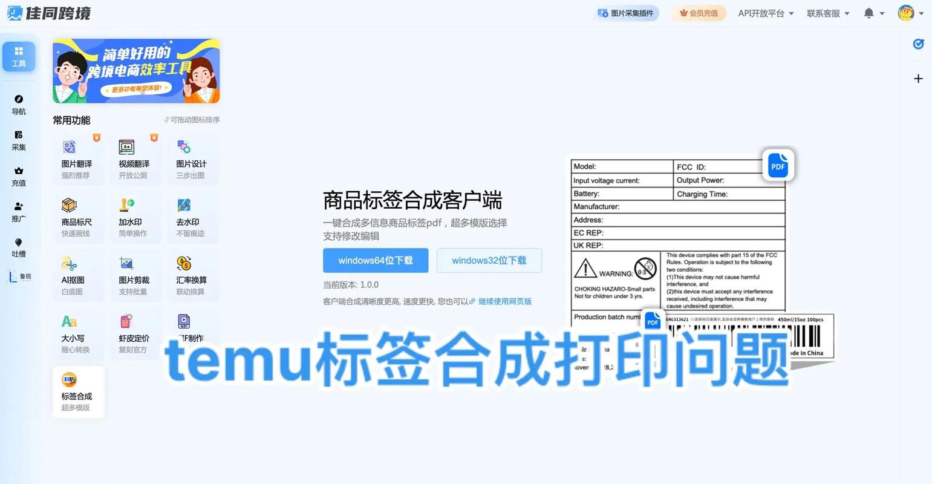
Task: Open the user avatar menu
Action: pyautogui.click(x=911, y=13)
